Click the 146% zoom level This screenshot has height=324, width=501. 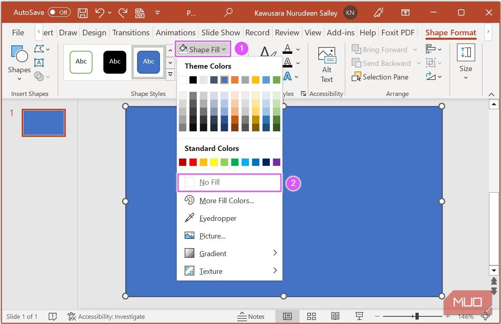(x=466, y=316)
